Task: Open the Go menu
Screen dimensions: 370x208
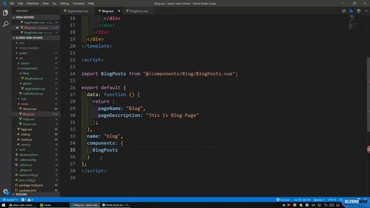Action: [x=54, y=3]
